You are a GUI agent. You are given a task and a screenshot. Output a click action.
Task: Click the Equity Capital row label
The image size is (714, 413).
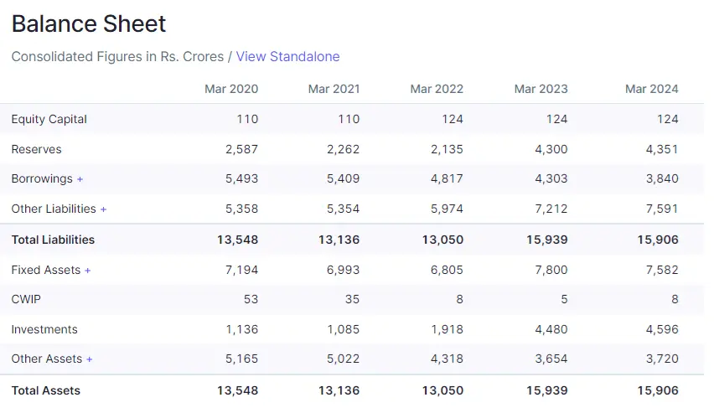pyautogui.click(x=49, y=119)
